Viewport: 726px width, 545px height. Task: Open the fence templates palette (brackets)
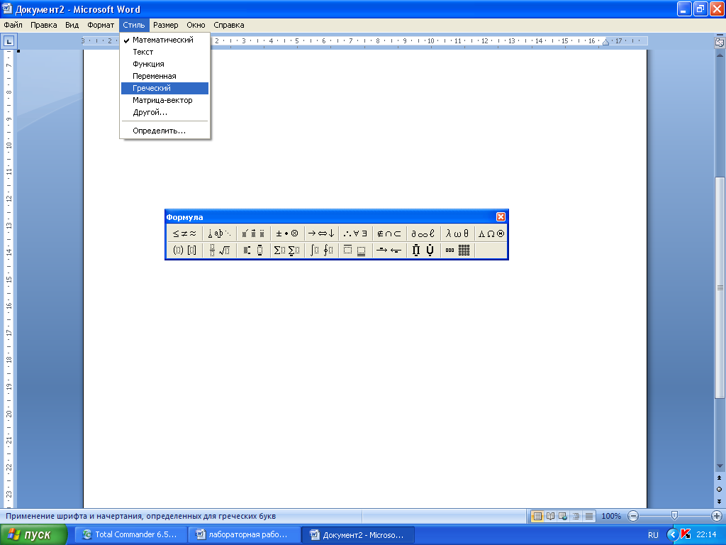(x=184, y=251)
